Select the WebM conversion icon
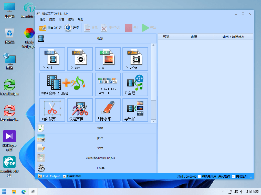261x195 pixels. [135, 59]
